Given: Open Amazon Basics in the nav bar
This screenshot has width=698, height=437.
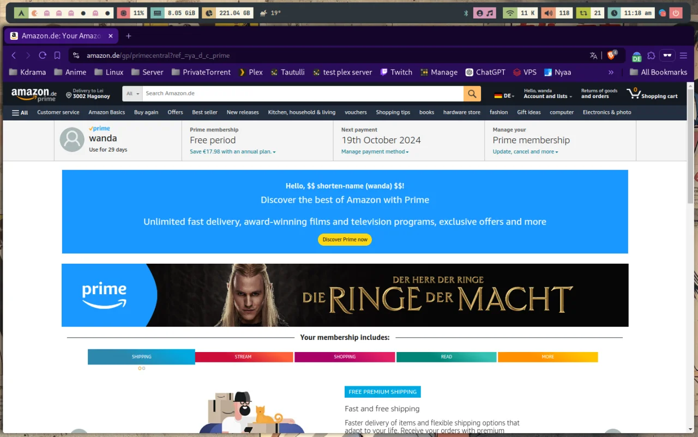Looking at the screenshot, I should tap(107, 112).
